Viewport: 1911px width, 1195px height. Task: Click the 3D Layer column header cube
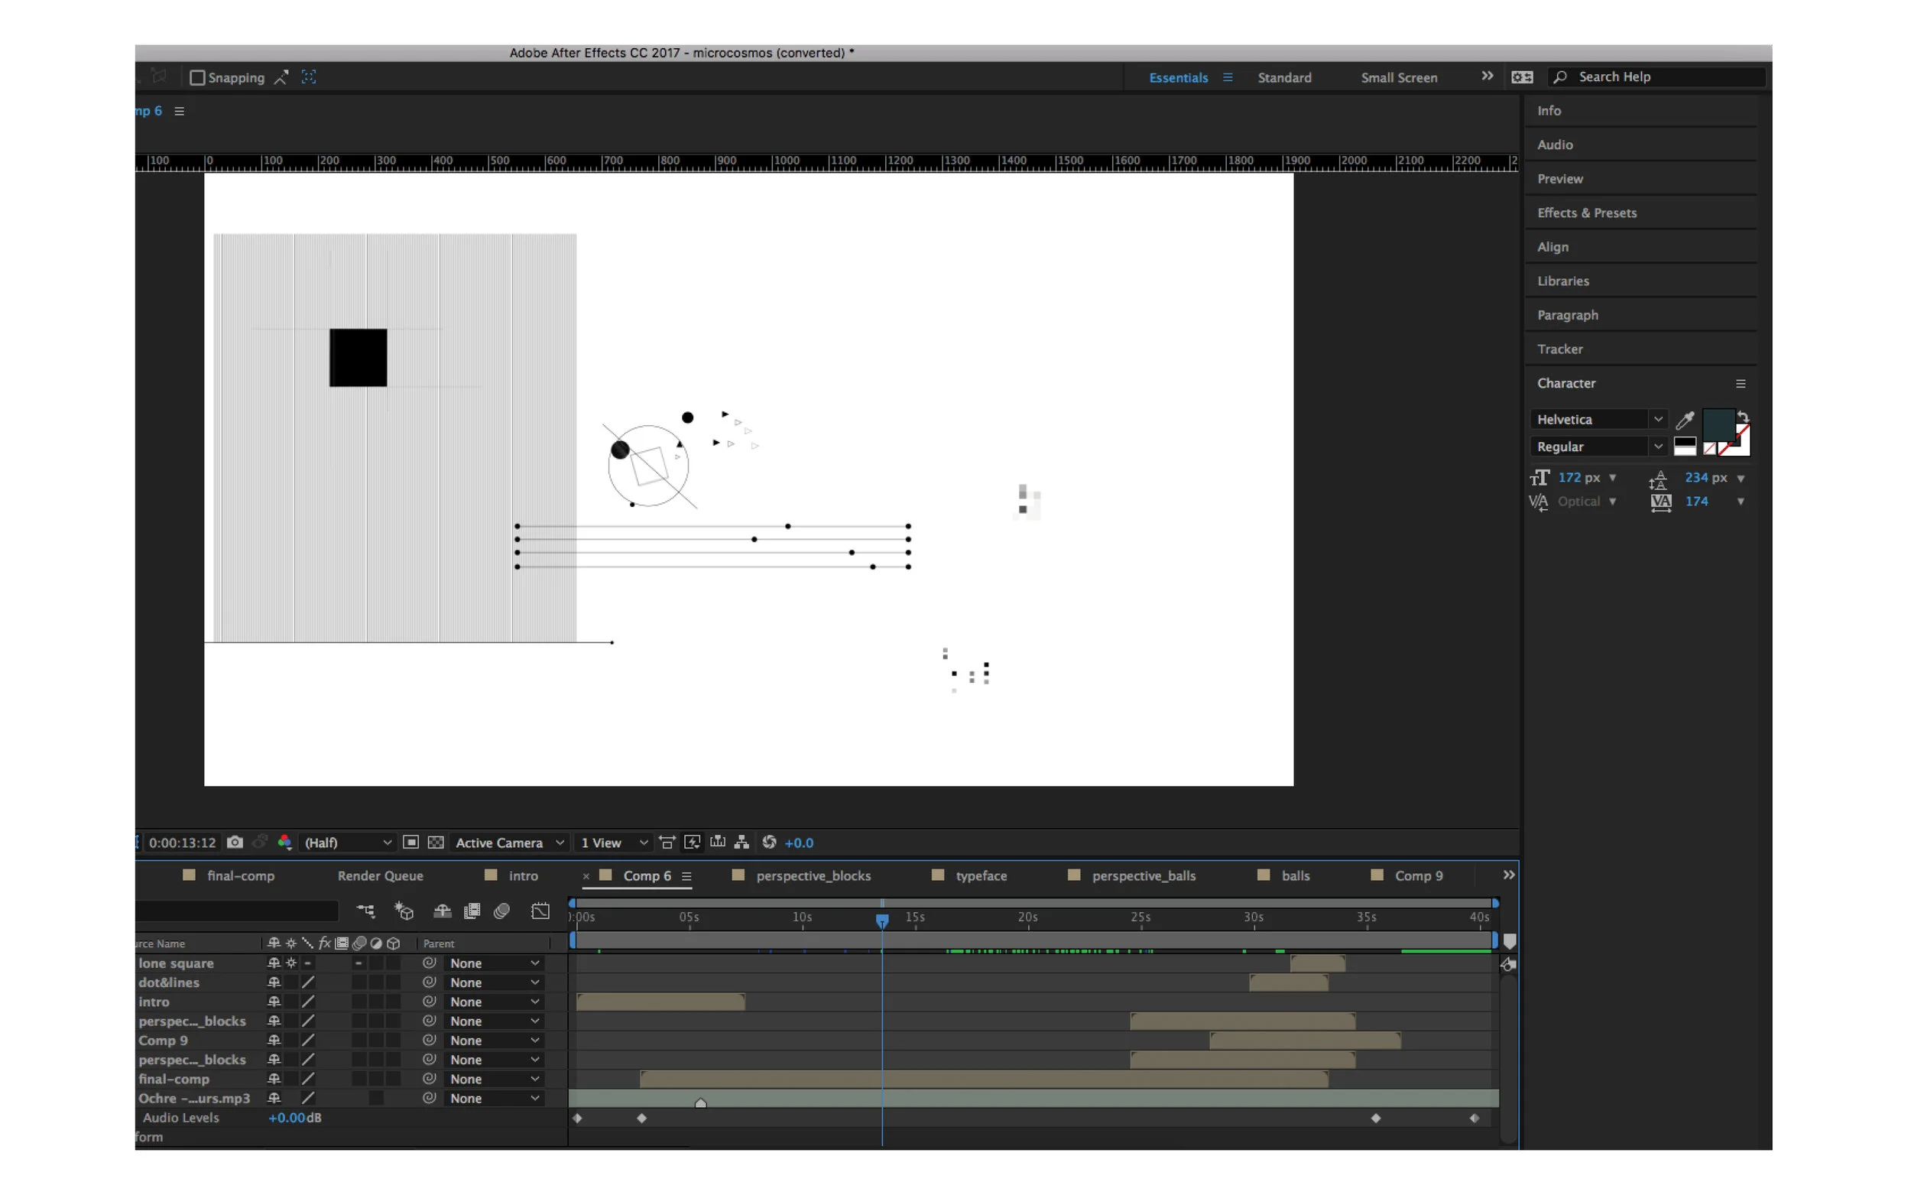(x=394, y=943)
